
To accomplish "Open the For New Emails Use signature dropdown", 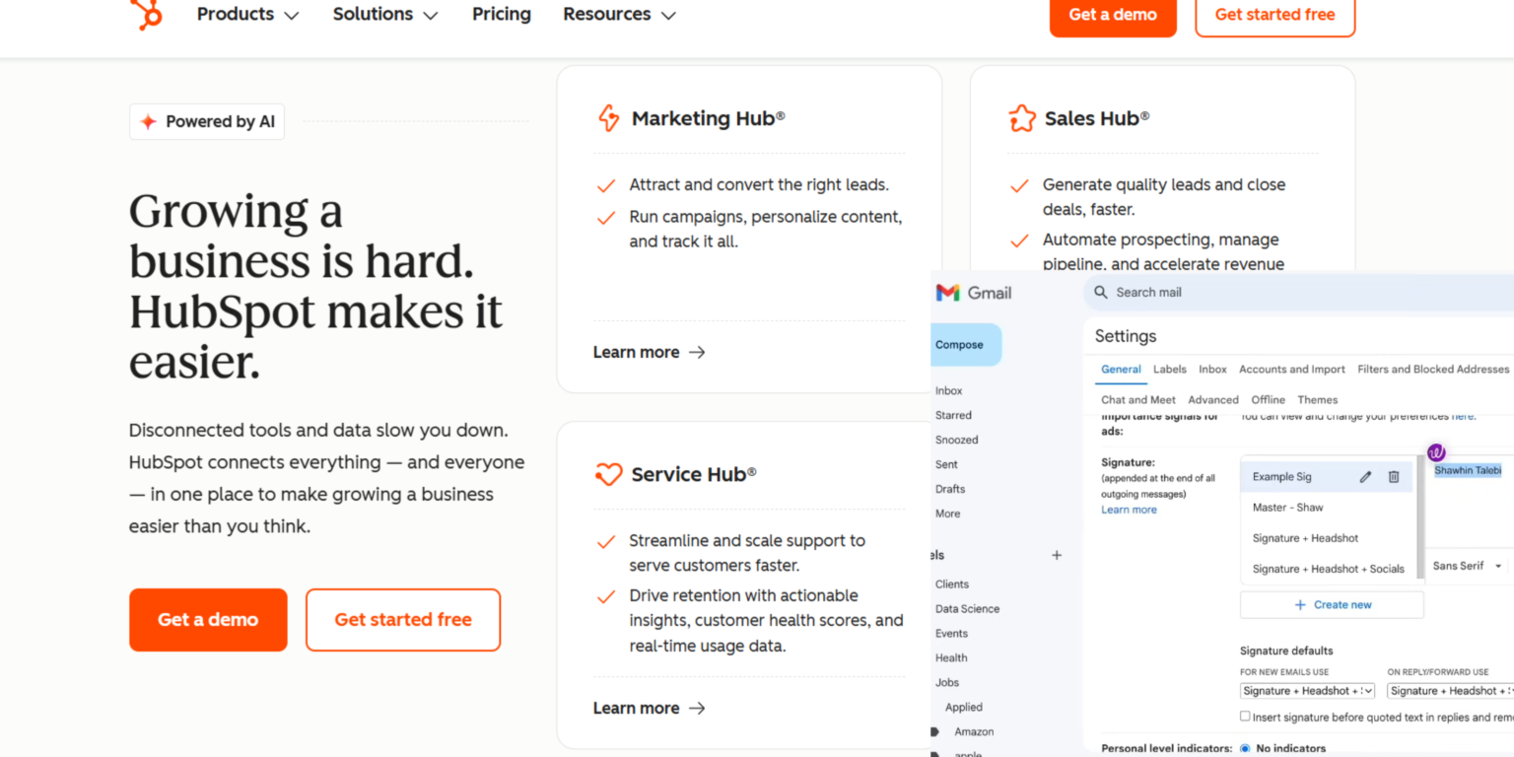I will pyautogui.click(x=1307, y=691).
